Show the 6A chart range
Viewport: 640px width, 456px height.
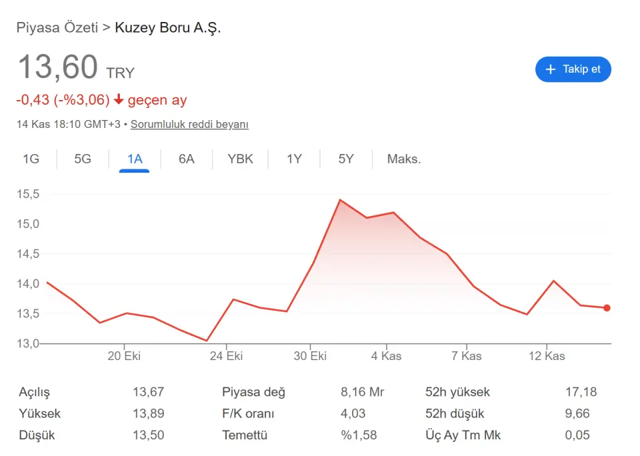pos(187,159)
